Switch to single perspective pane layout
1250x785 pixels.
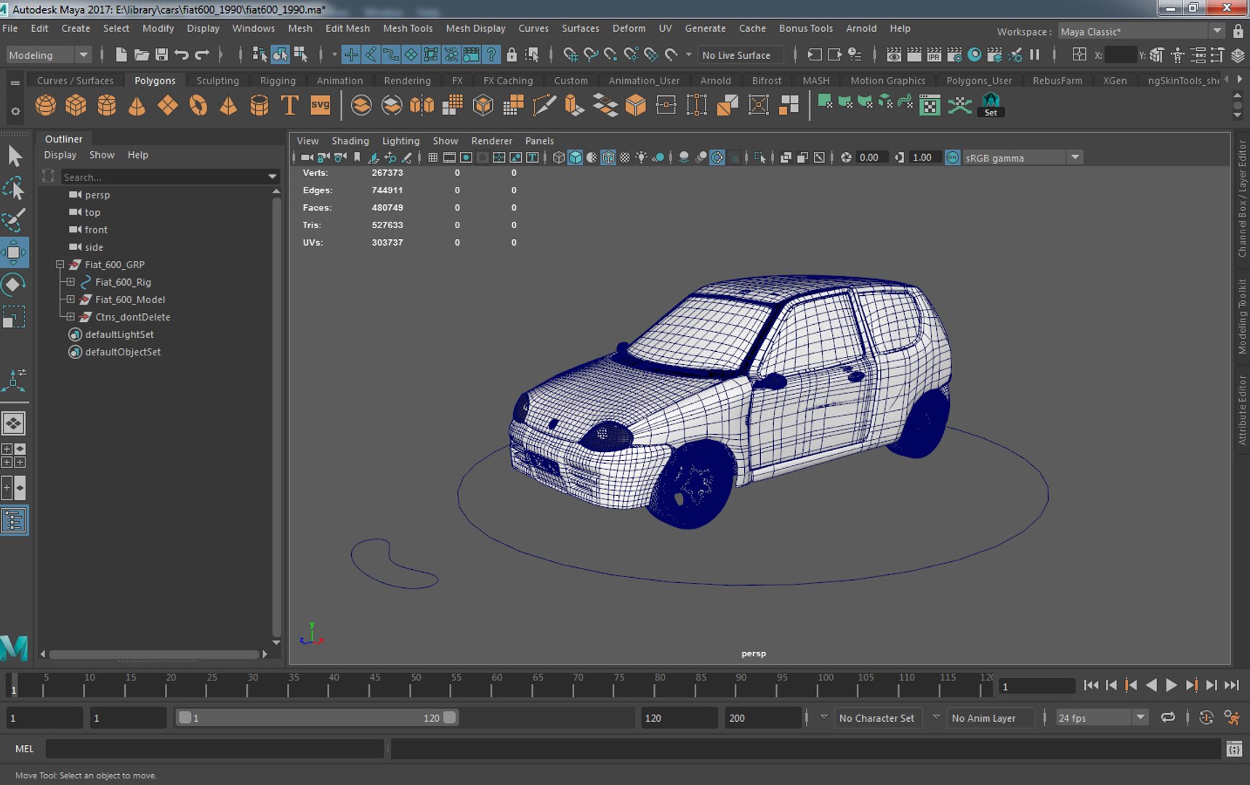(14, 423)
